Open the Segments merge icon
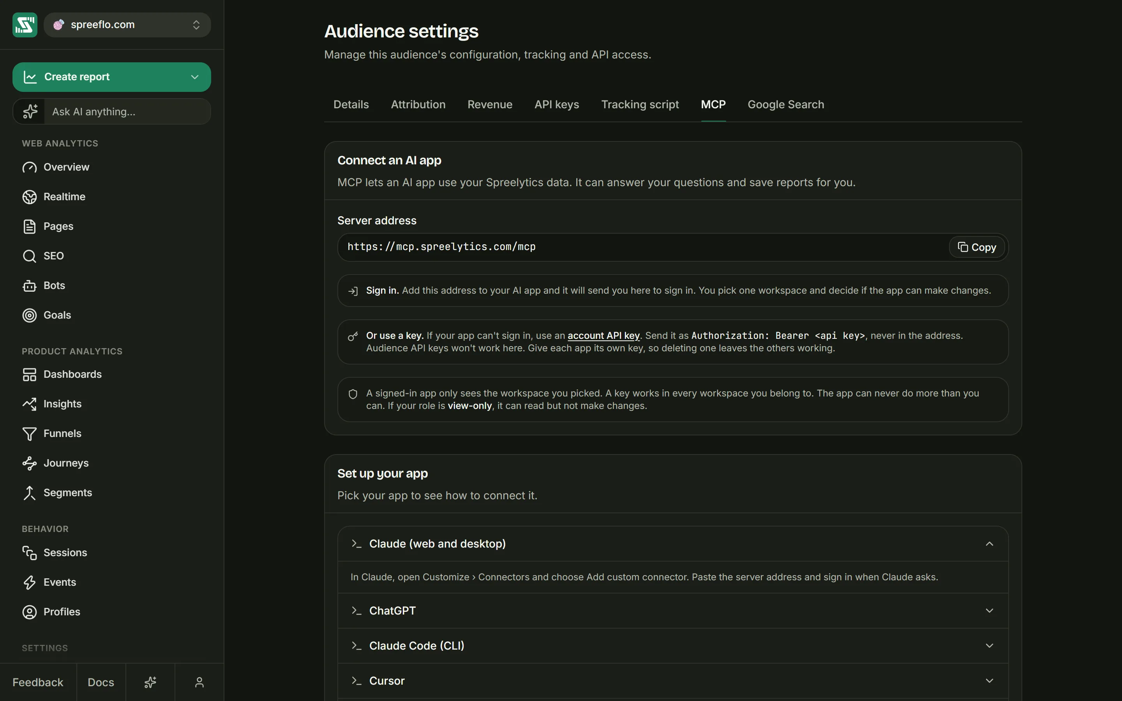 click(x=29, y=493)
